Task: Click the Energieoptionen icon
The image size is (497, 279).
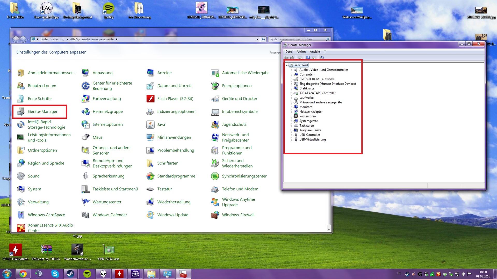Action: (215, 86)
